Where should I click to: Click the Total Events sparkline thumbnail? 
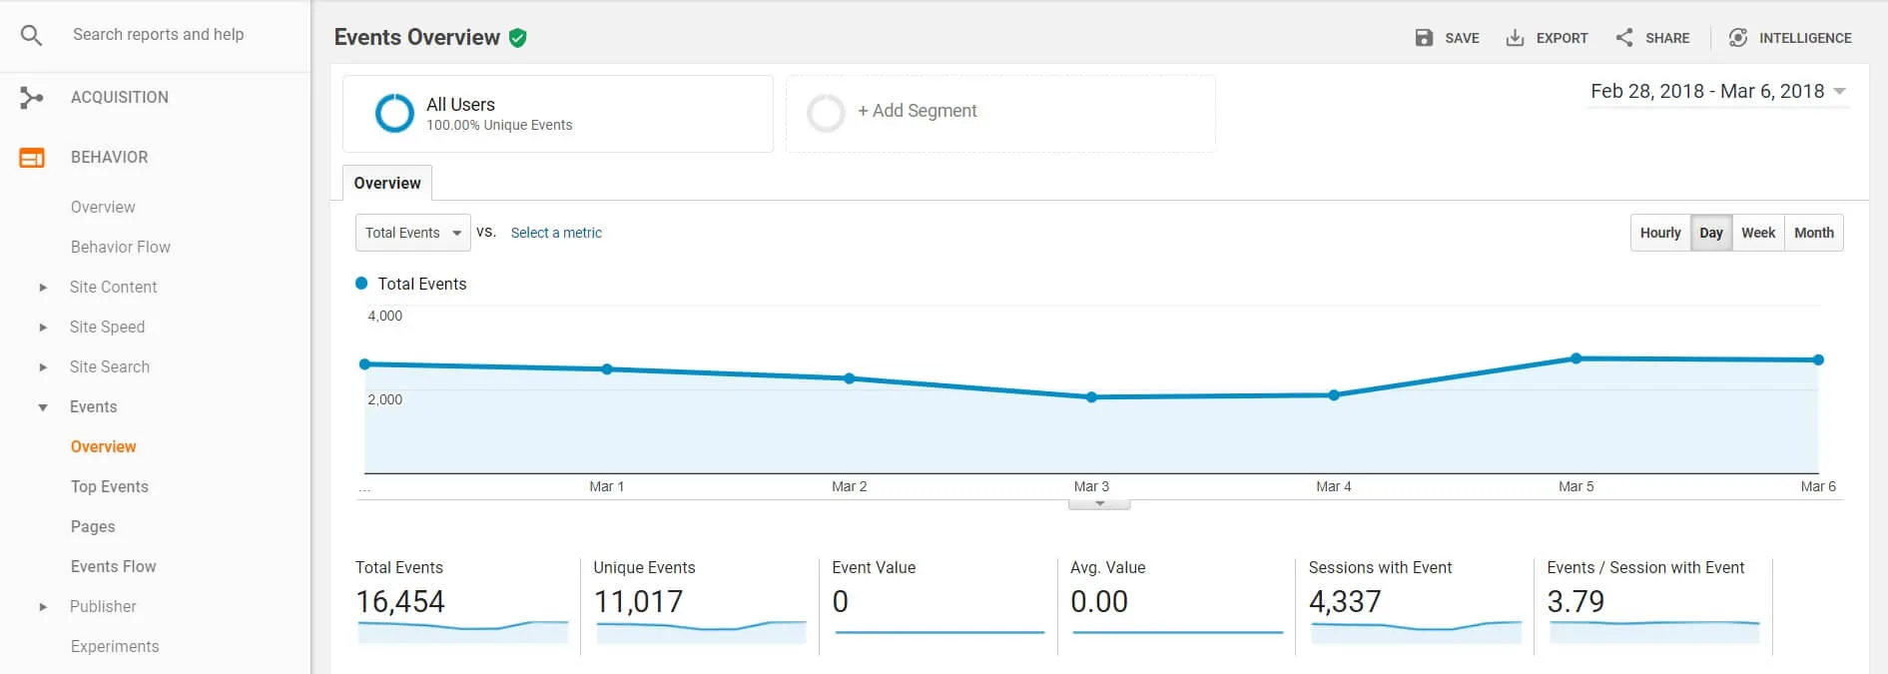[463, 632]
